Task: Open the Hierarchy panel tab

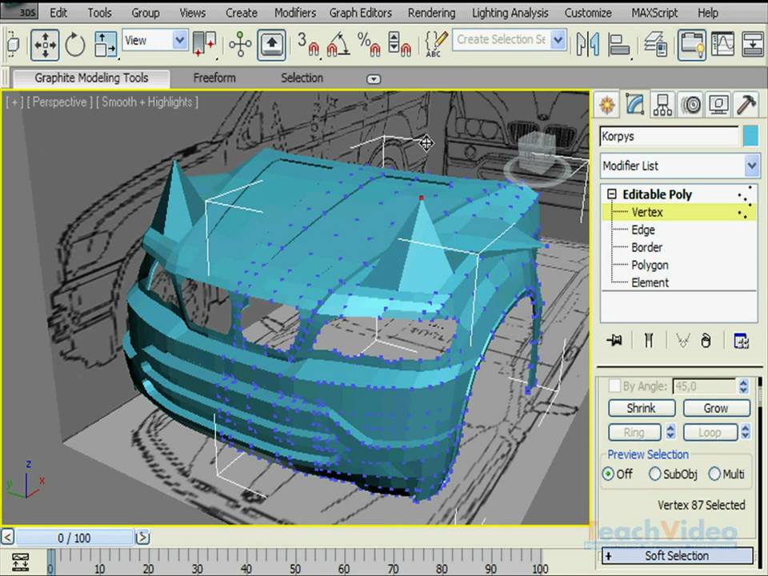Action: (x=662, y=105)
